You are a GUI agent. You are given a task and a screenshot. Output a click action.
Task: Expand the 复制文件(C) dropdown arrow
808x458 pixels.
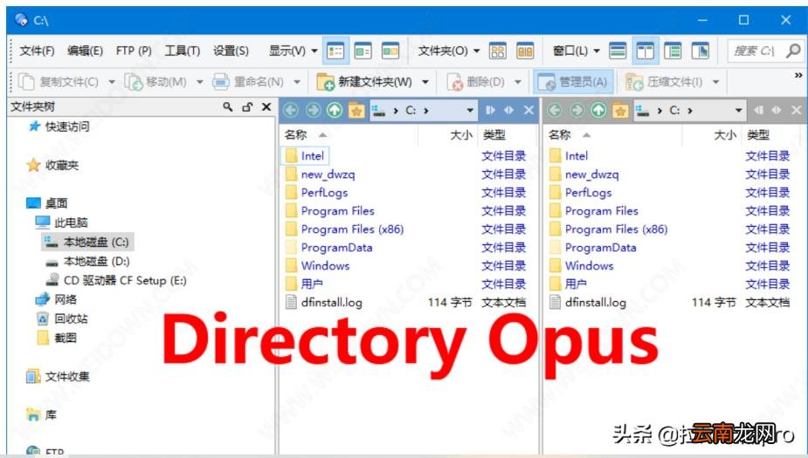coord(111,81)
